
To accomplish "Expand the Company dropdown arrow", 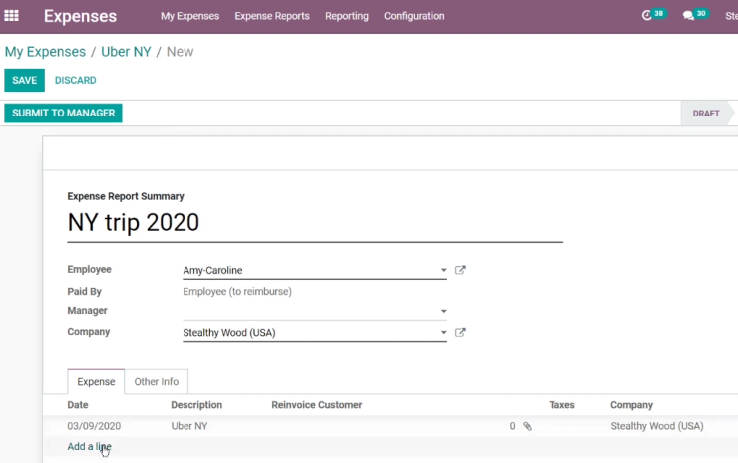I will [x=443, y=332].
